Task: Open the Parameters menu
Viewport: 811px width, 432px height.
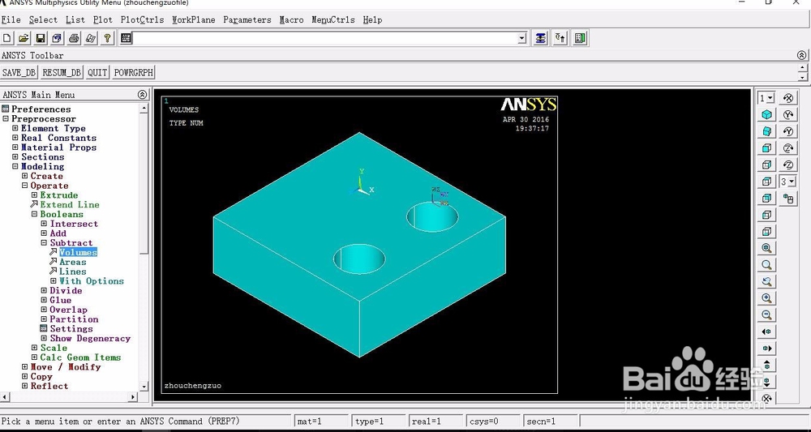Action: point(247,19)
